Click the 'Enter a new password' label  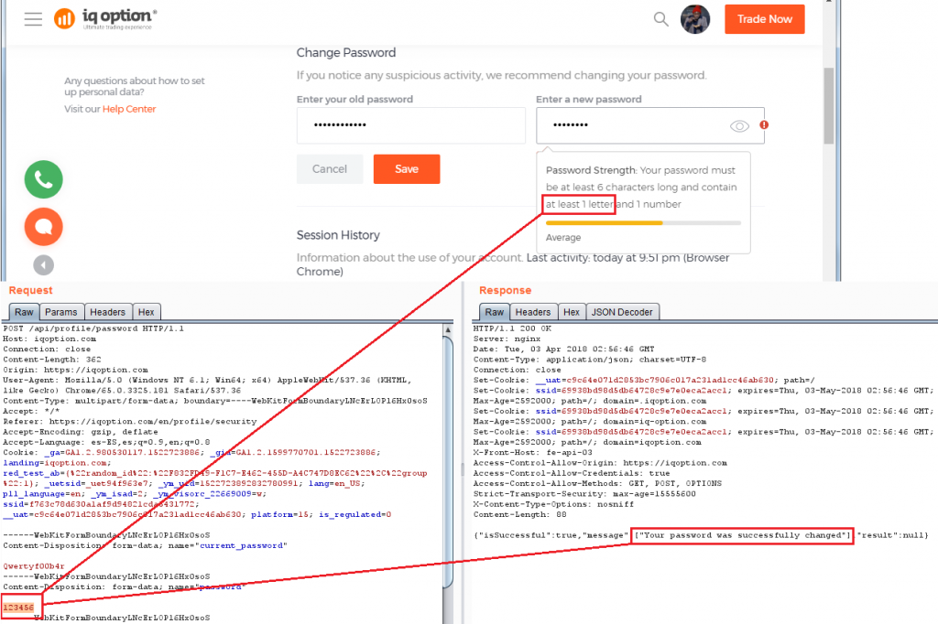(589, 99)
